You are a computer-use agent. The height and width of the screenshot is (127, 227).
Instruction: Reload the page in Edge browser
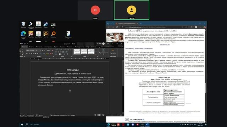click(117, 27)
